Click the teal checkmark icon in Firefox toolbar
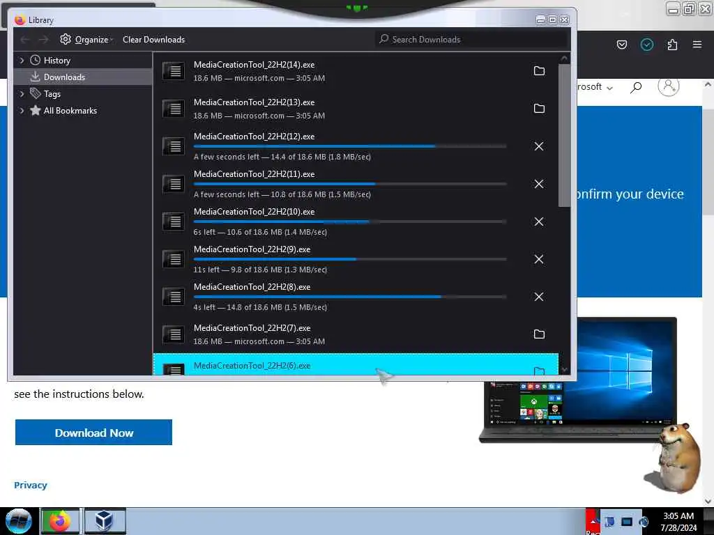 [x=646, y=45]
